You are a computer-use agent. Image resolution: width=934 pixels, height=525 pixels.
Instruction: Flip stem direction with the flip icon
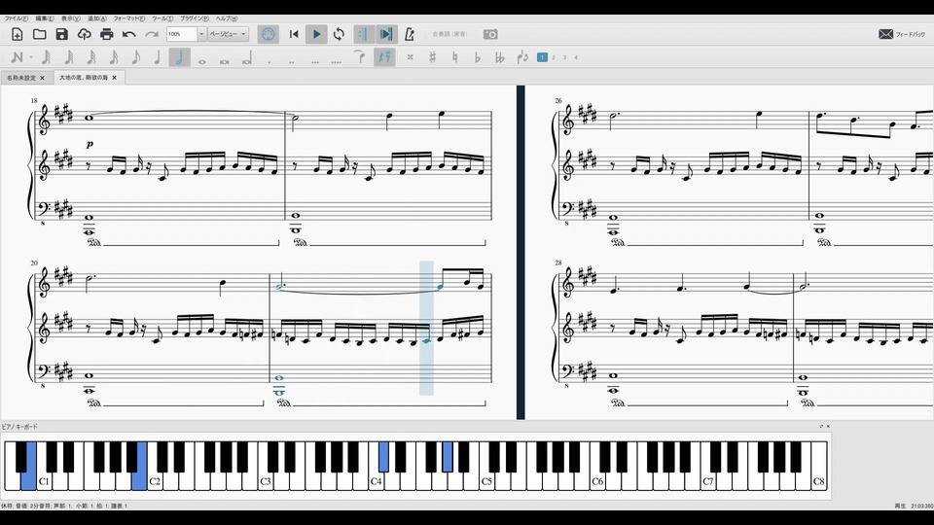coord(522,57)
